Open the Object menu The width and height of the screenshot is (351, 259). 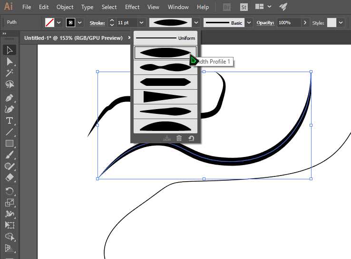65,7
